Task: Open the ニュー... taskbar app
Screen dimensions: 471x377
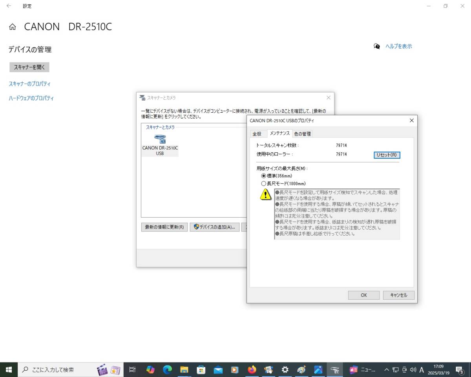Action: tap(363, 370)
